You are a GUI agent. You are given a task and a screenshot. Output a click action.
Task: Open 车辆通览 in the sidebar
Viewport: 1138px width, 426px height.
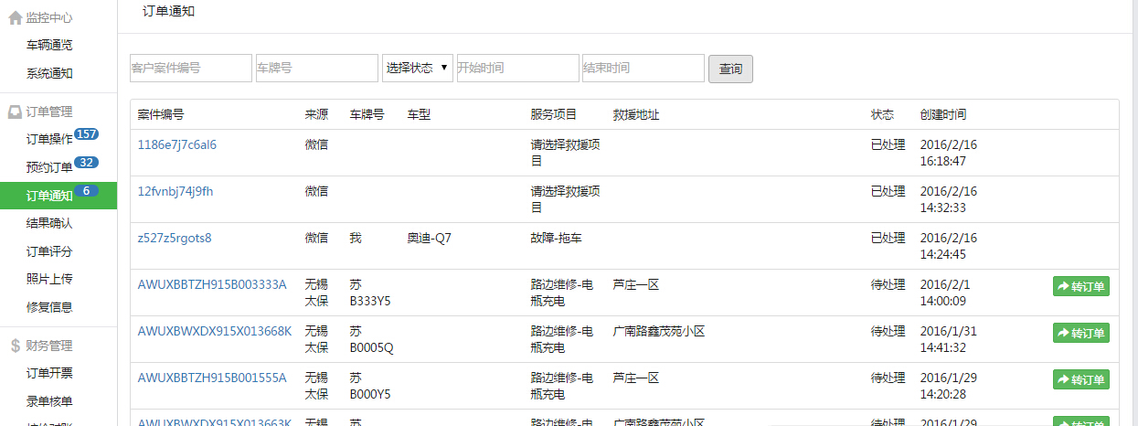coord(49,45)
